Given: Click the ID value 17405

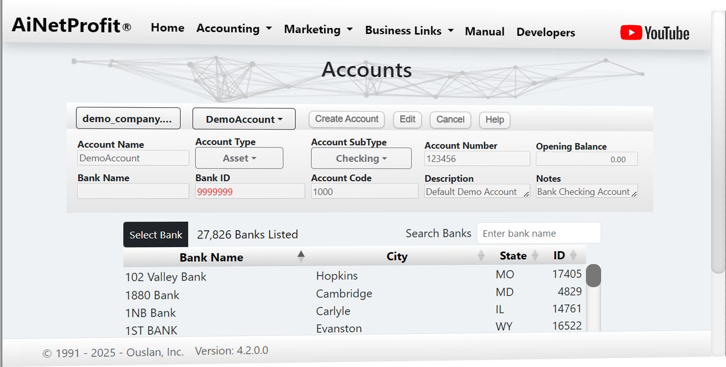Looking at the screenshot, I should point(567,274).
